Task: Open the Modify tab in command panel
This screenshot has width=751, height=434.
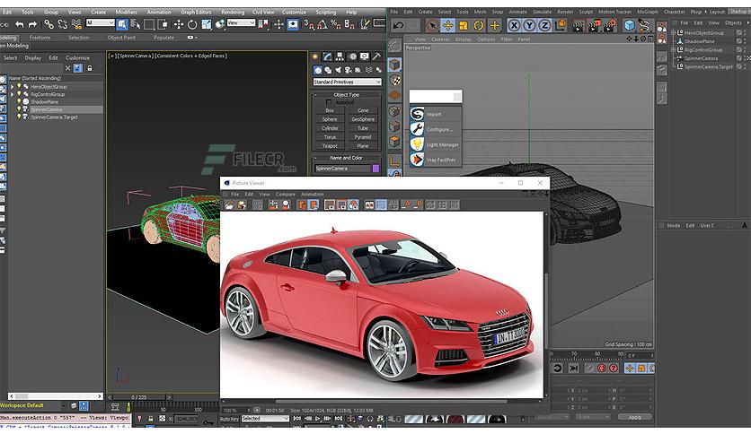Action: tap(327, 56)
